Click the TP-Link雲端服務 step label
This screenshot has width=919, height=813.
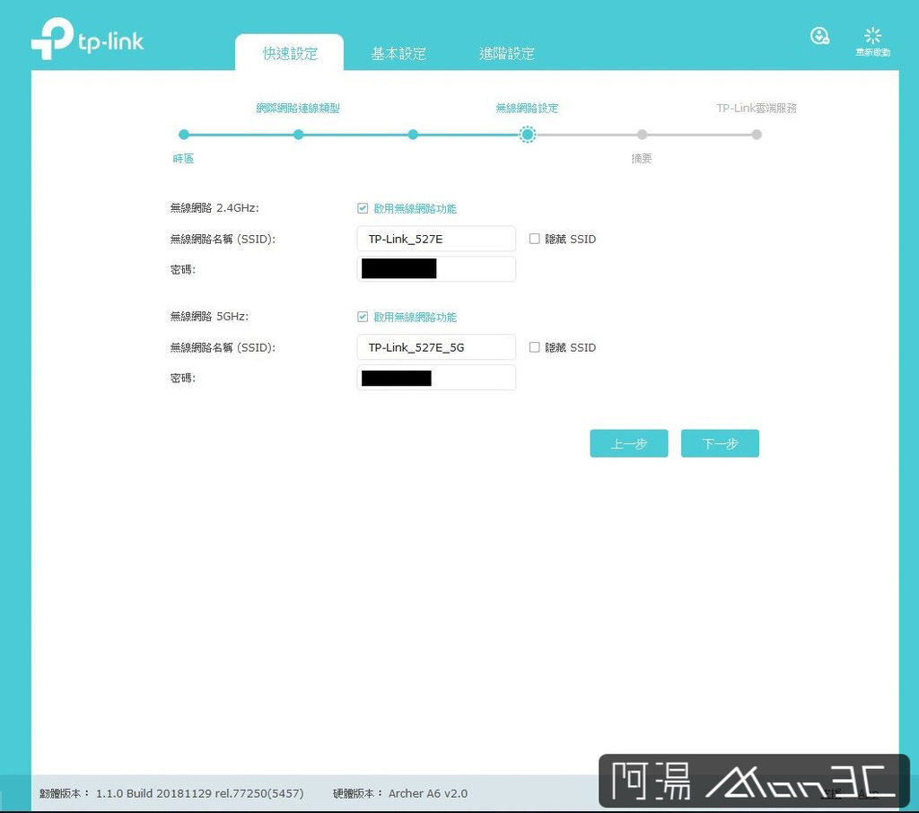tap(757, 108)
